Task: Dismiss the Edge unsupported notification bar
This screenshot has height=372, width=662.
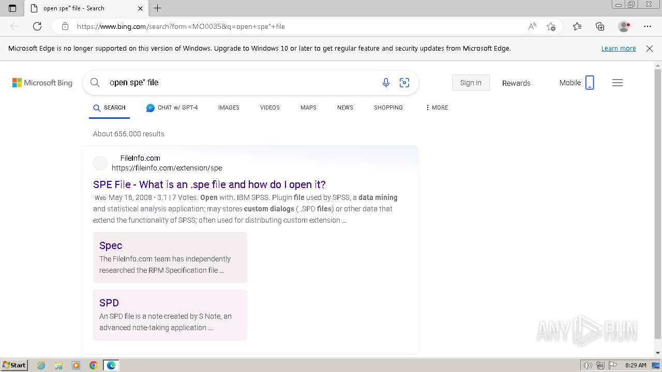Action: (x=650, y=49)
